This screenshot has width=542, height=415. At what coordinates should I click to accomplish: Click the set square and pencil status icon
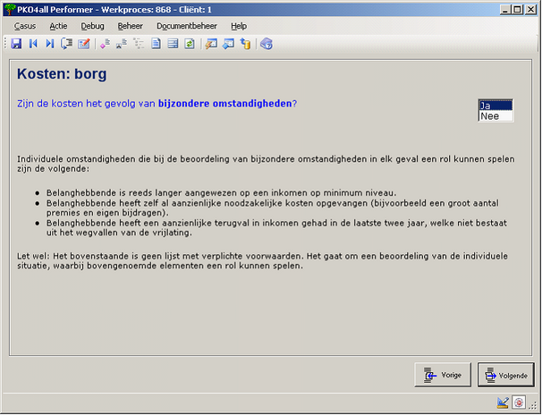503,402
